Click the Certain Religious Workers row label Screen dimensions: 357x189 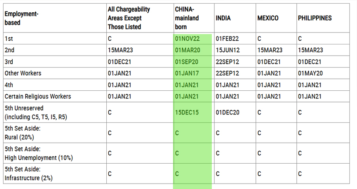[38, 96]
